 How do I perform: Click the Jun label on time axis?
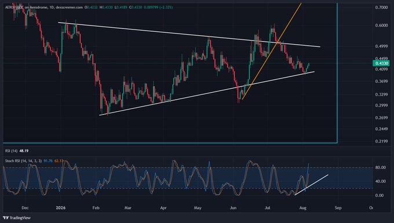point(233,208)
